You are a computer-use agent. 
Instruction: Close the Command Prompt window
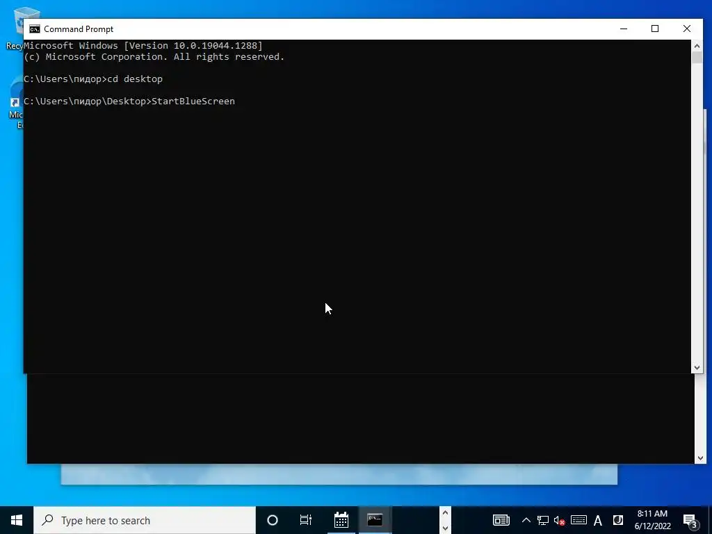click(x=686, y=29)
